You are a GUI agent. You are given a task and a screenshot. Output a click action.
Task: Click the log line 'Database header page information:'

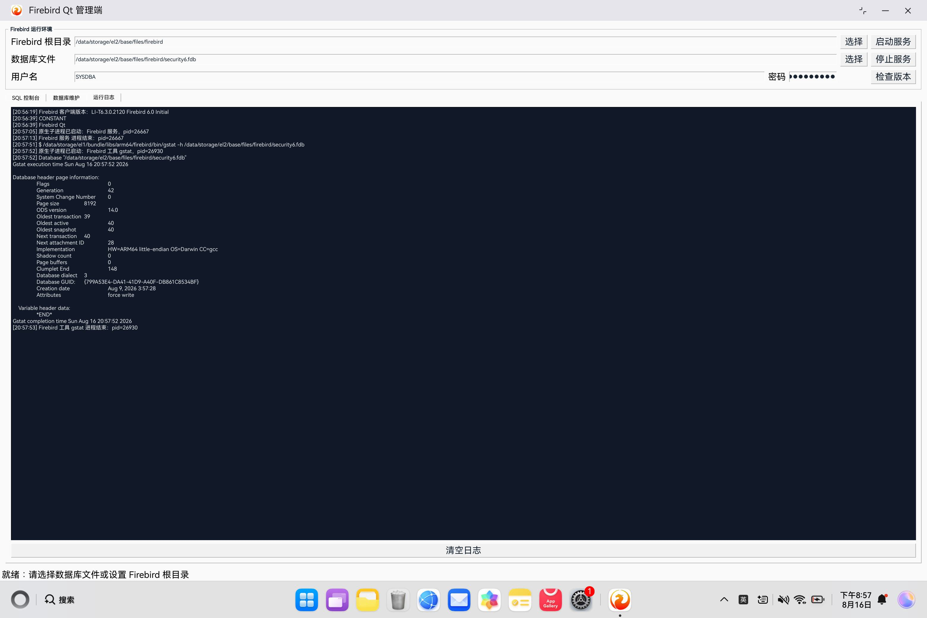(x=56, y=177)
